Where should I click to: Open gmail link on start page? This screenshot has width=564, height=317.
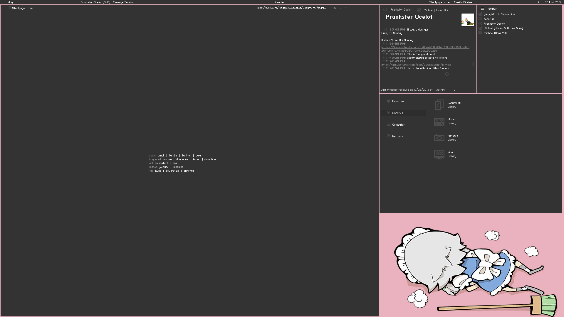(161, 156)
